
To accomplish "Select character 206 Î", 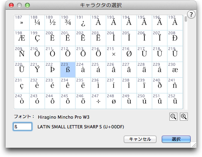I will 144,38.
